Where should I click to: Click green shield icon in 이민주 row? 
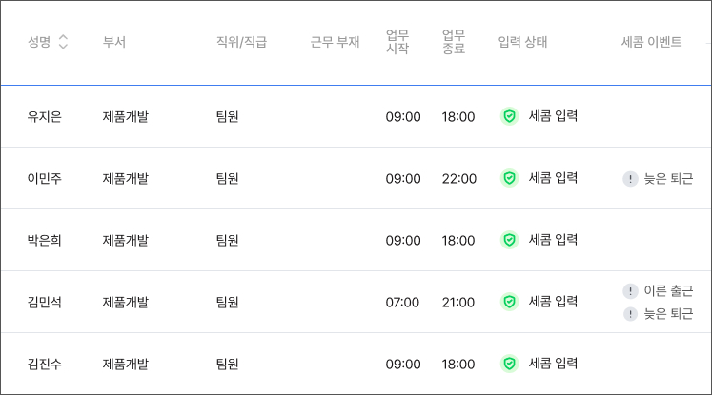coord(509,178)
